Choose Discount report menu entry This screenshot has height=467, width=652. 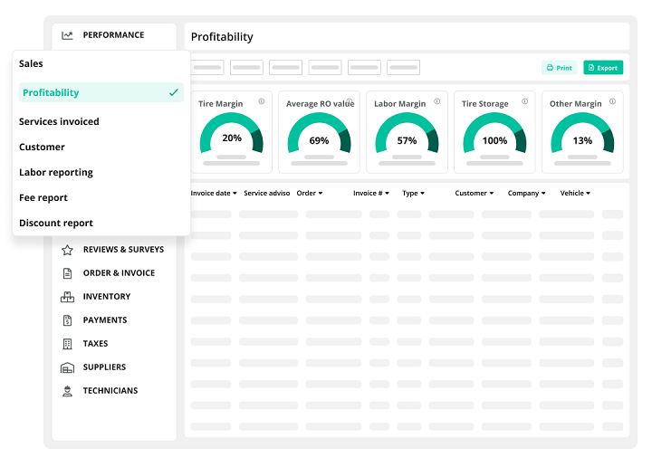(x=56, y=224)
